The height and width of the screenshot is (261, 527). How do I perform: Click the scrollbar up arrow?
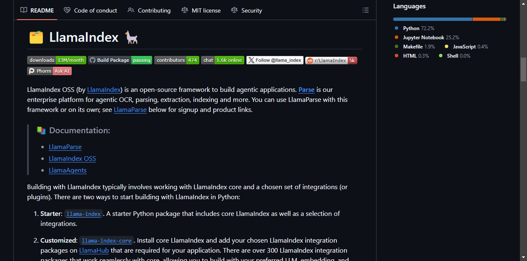coord(524,3)
